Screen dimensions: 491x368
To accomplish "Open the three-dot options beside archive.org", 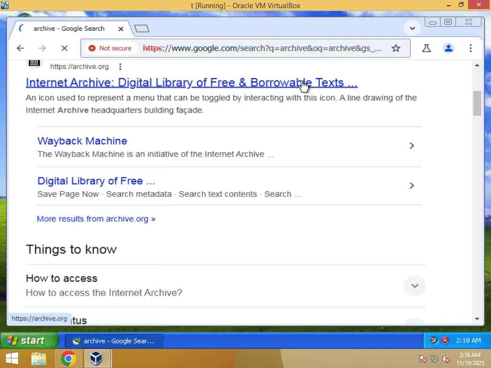I will [120, 67].
